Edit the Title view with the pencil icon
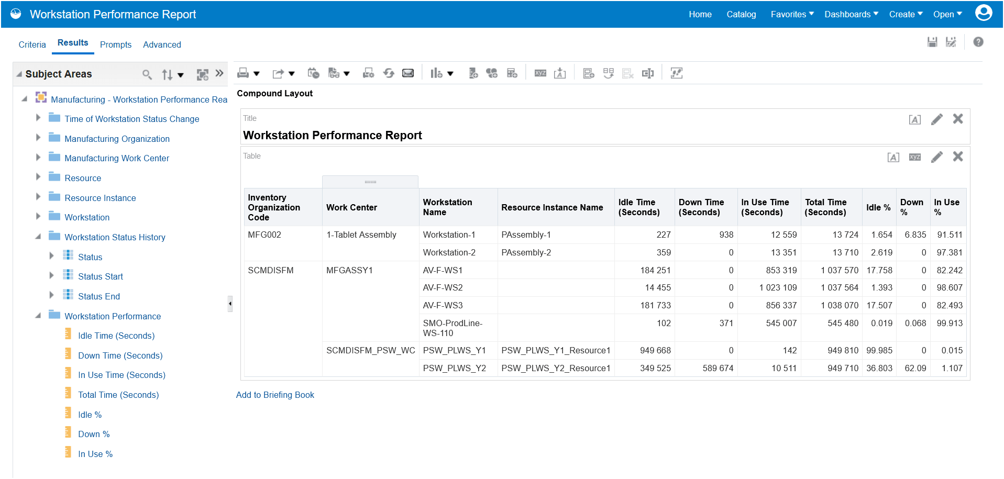This screenshot has height=479, width=1004. (937, 119)
